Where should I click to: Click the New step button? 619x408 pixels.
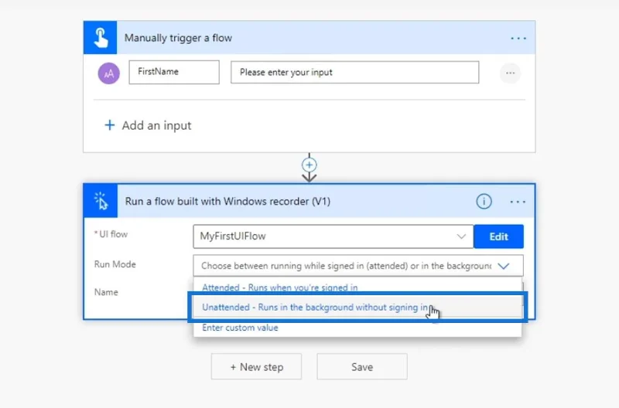[x=256, y=366]
